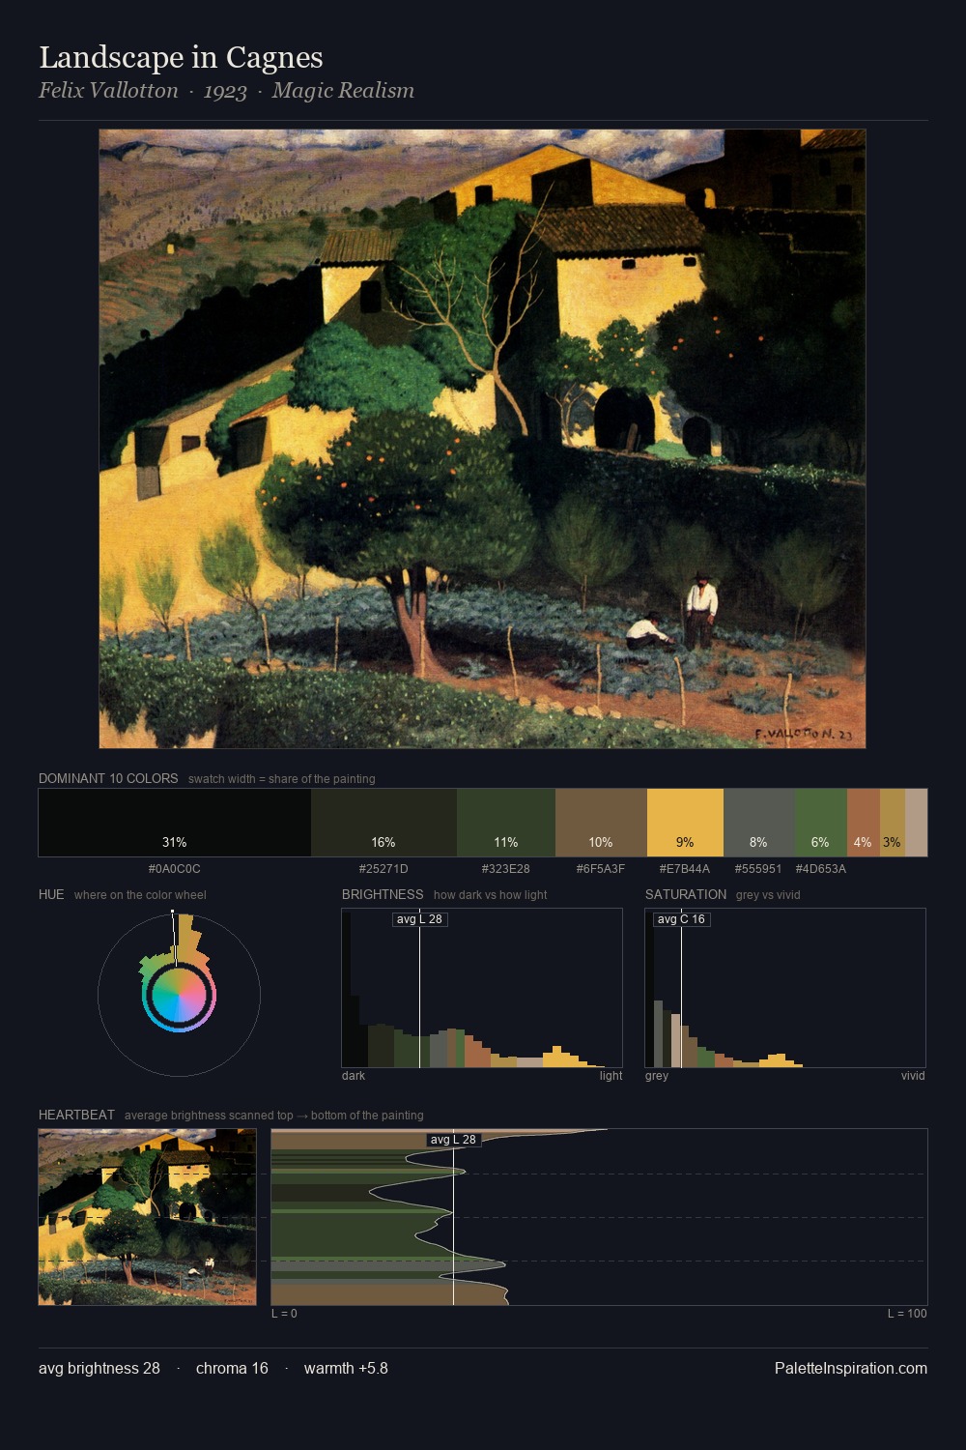Viewport: 966px width, 1450px height.
Task: Click the heartbeat brightness scan chart
Action: [x=599, y=1217]
